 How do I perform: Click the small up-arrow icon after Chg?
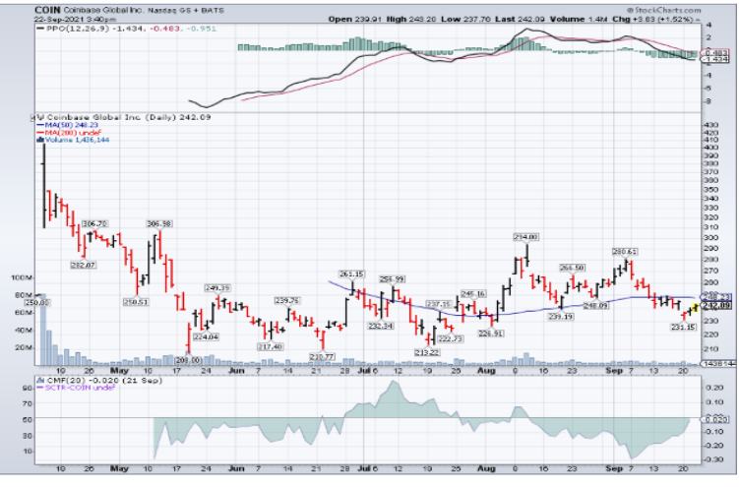click(x=698, y=20)
